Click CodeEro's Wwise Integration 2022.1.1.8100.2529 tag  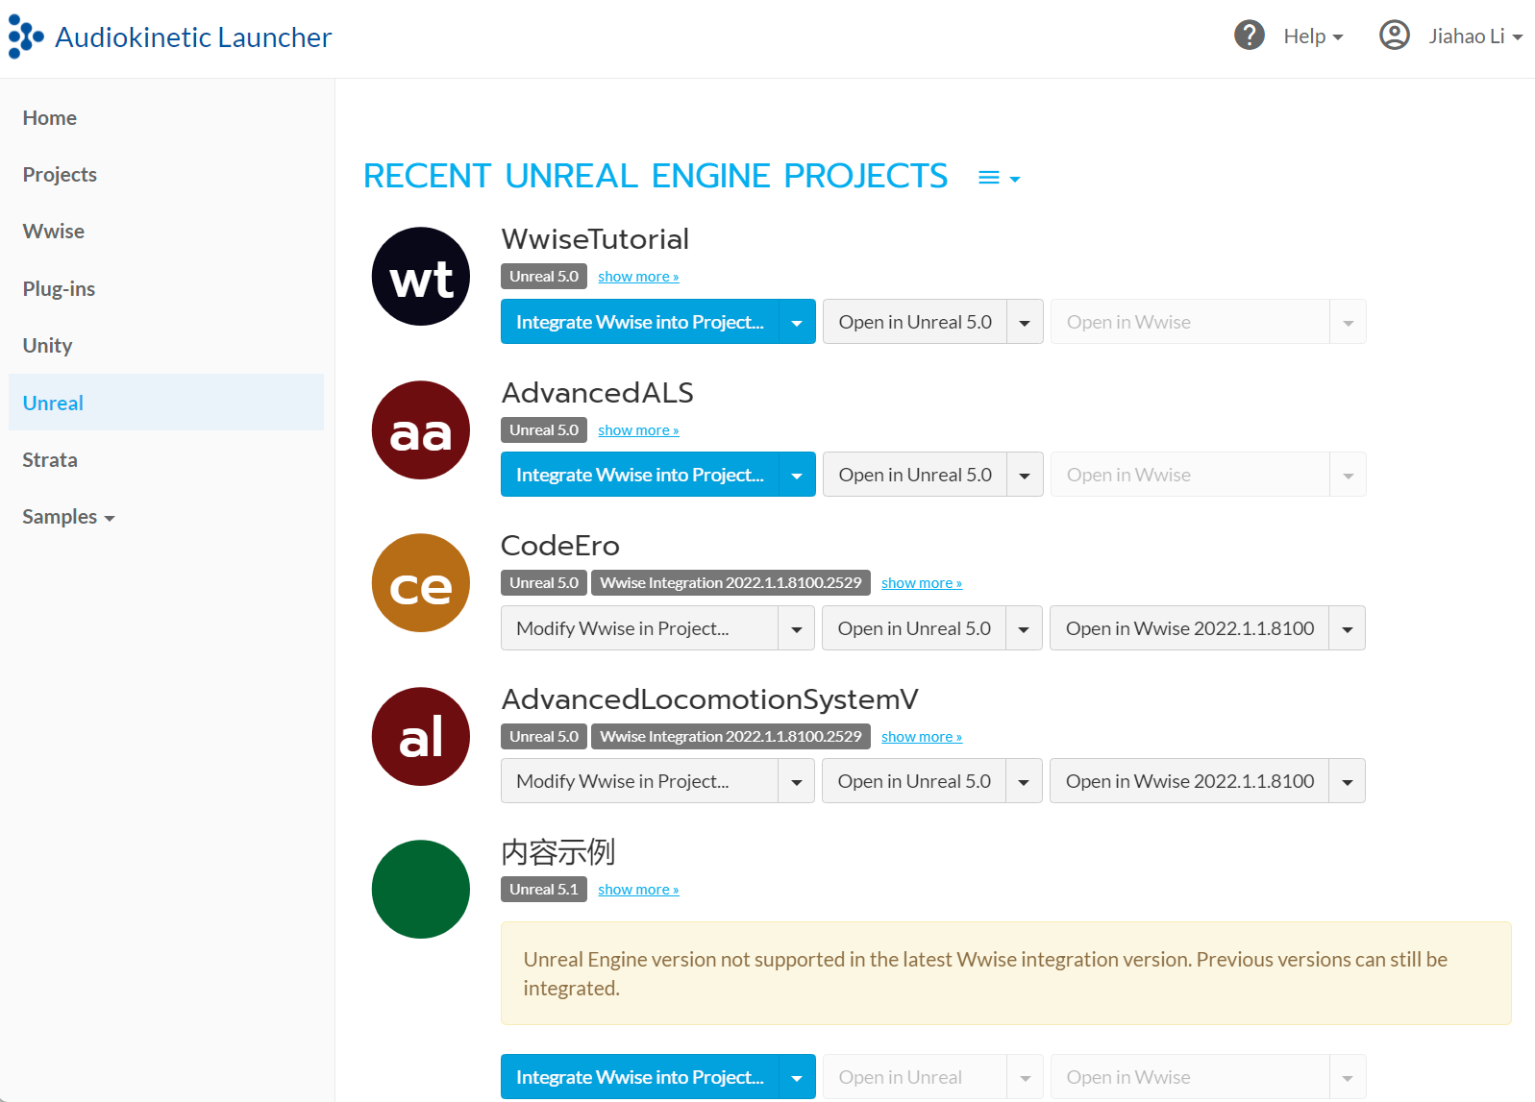click(x=731, y=583)
